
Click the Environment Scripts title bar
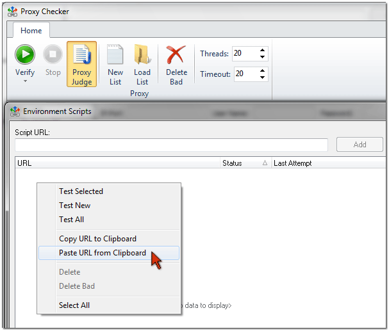point(196,111)
